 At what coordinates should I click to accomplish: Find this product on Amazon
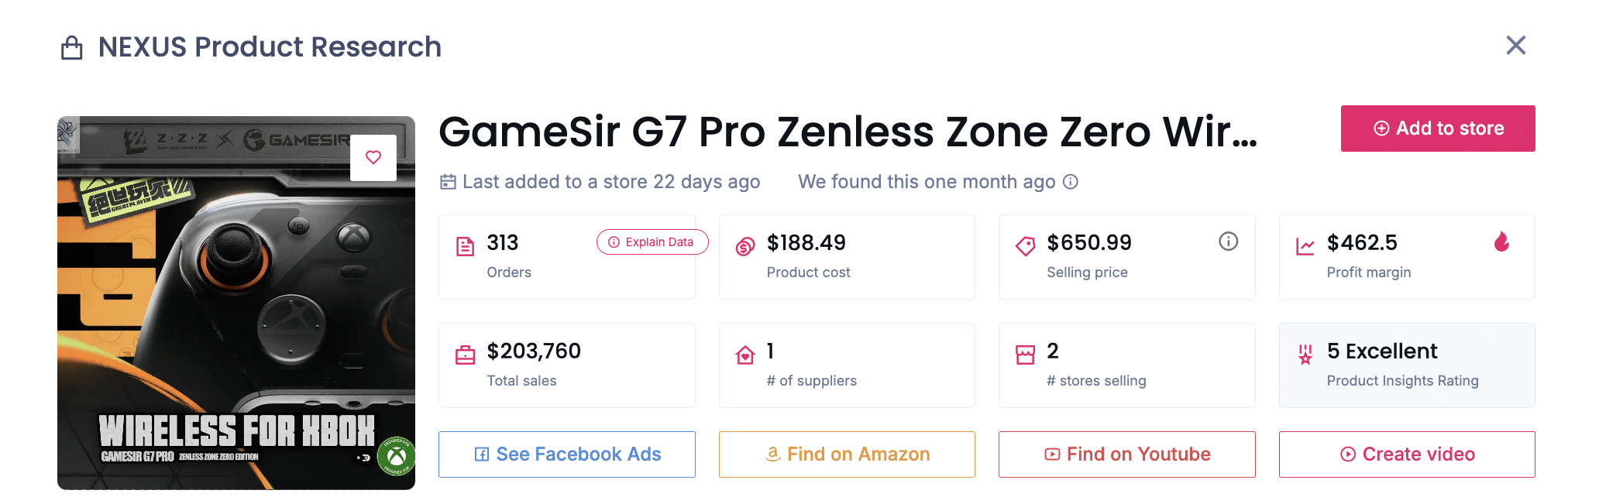(x=847, y=454)
